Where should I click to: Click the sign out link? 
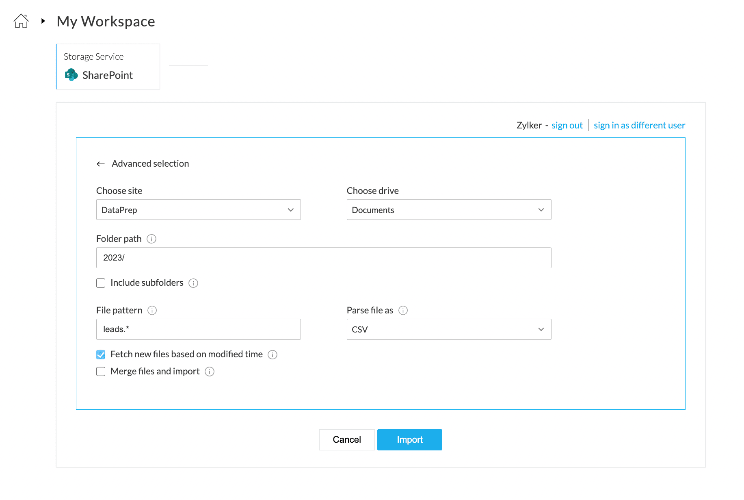567,126
